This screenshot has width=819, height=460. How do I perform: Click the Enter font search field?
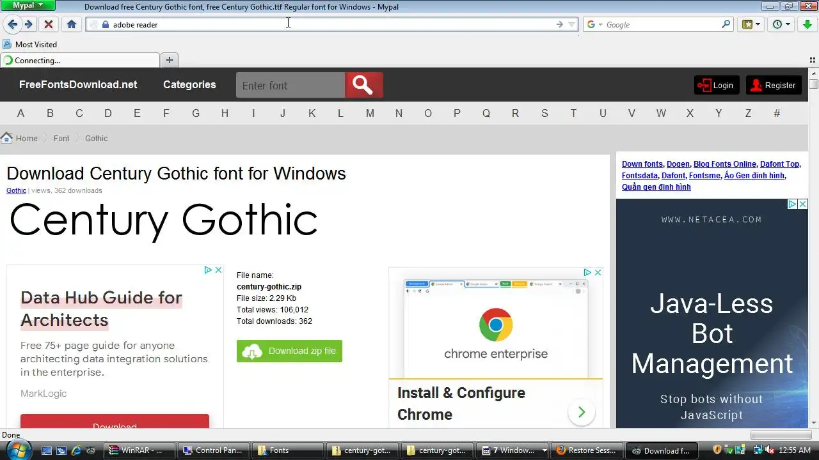tap(290, 85)
